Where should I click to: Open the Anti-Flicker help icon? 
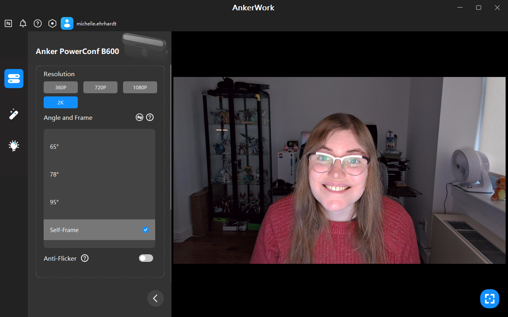point(85,258)
